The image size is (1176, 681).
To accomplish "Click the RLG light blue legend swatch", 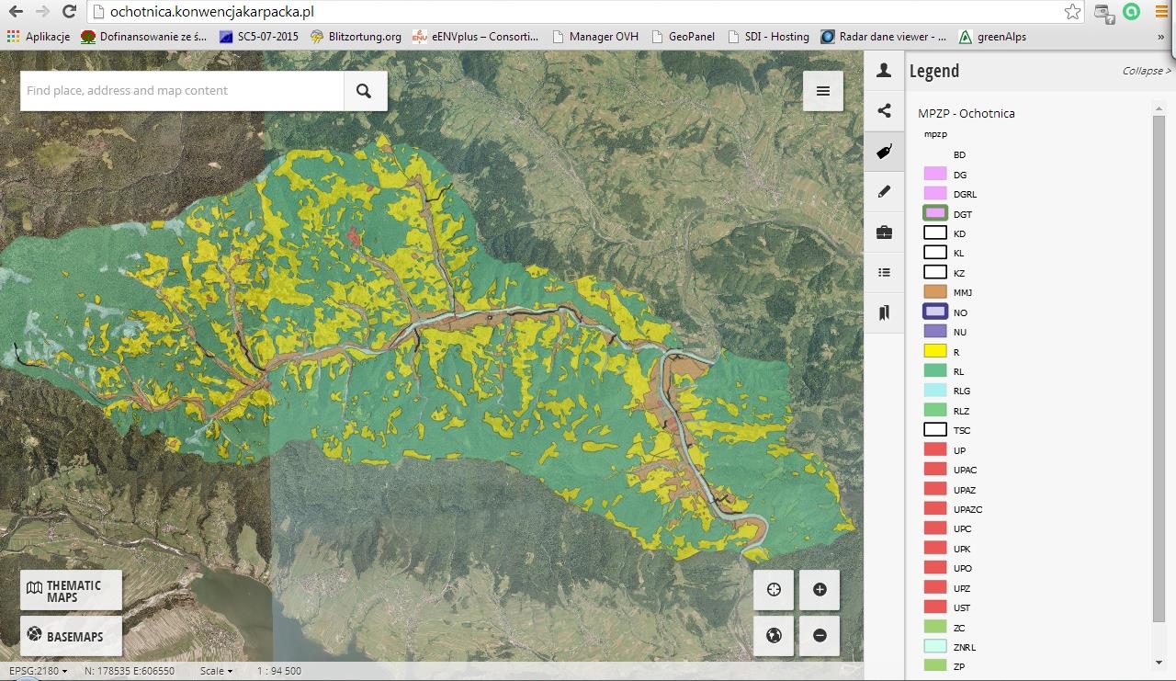I will (934, 391).
